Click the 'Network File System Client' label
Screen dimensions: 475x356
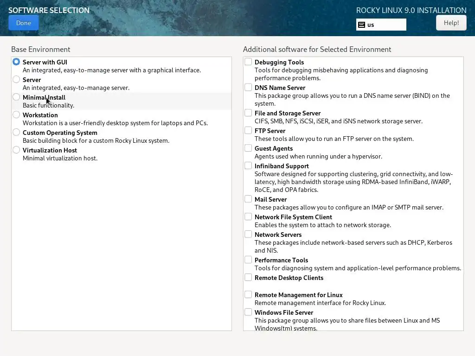(x=293, y=217)
